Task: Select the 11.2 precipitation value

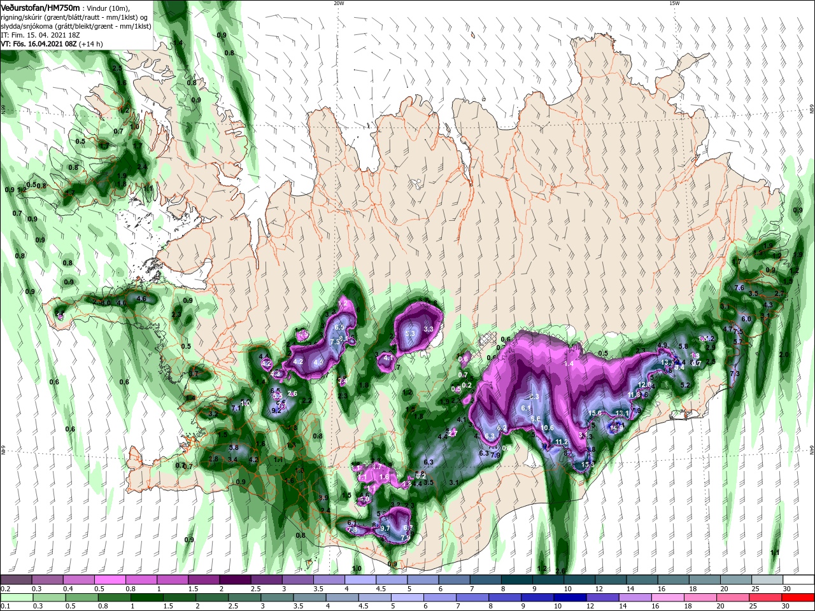Action: (x=562, y=442)
